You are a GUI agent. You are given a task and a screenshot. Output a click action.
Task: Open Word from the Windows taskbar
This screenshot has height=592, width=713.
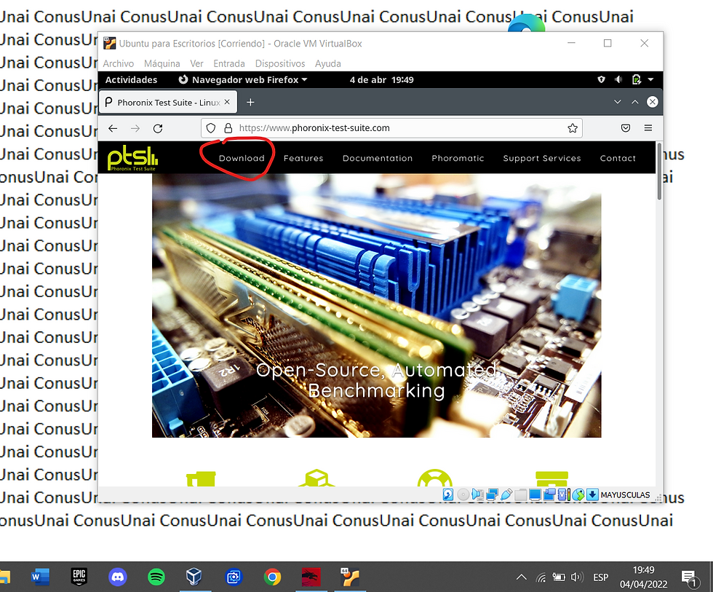pos(40,577)
